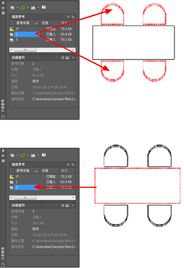Click Change Path icon in palette with reference 1 selected
The width and height of the screenshot is (184, 268).
33,7
